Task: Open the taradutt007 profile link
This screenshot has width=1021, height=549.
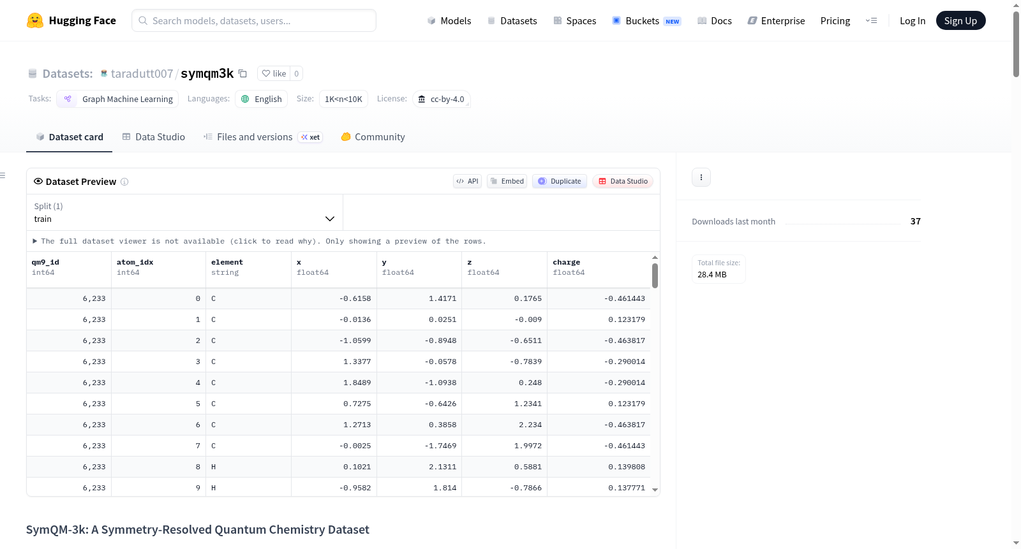Action: point(142,73)
